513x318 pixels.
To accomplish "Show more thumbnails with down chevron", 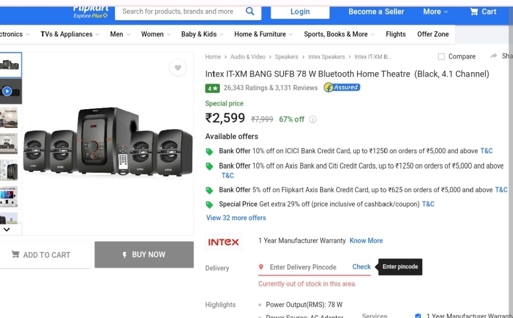I will pos(7,229).
